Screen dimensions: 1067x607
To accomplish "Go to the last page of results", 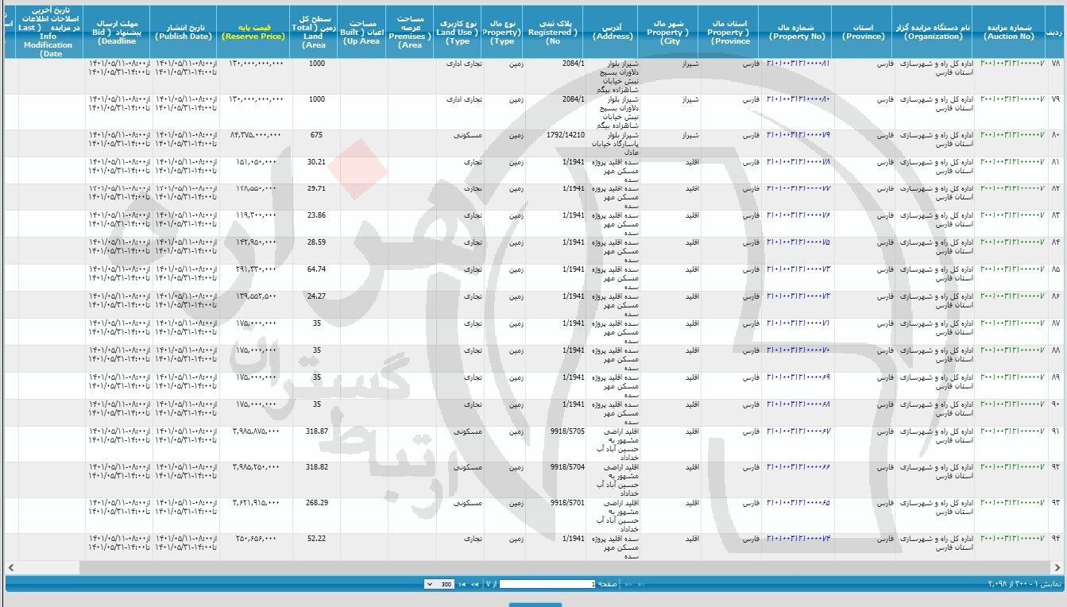I will pos(462,584).
